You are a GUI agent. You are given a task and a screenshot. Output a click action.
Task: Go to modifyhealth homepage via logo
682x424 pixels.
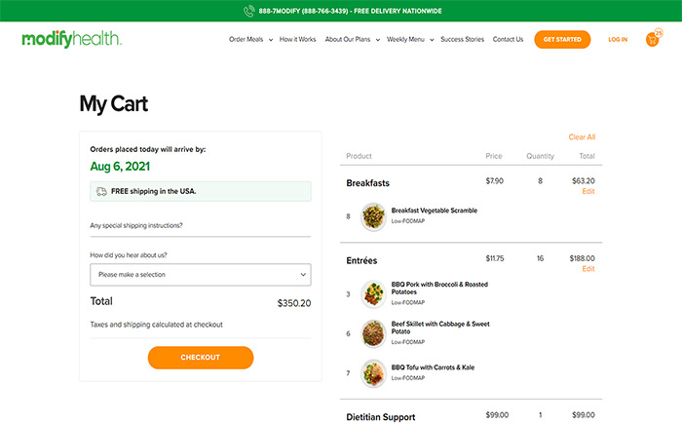pyautogui.click(x=72, y=39)
